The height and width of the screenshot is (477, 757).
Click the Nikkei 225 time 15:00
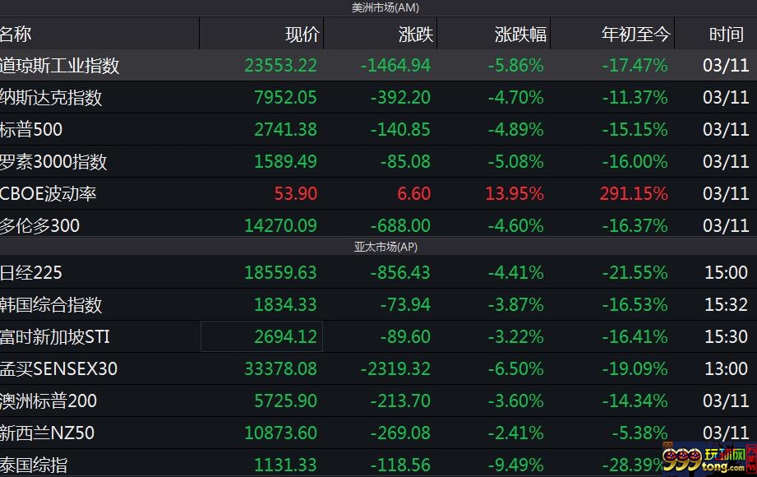[x=726, y=272]
